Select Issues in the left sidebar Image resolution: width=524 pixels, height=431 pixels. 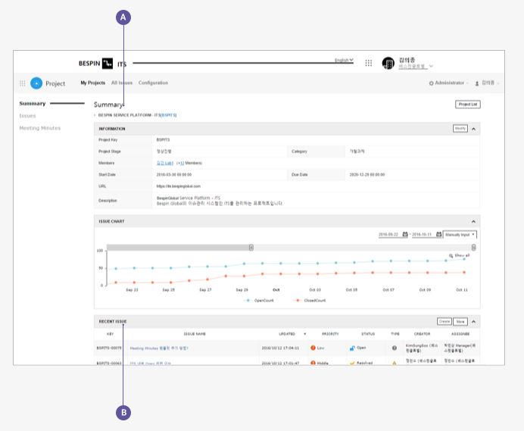point(27,116)
